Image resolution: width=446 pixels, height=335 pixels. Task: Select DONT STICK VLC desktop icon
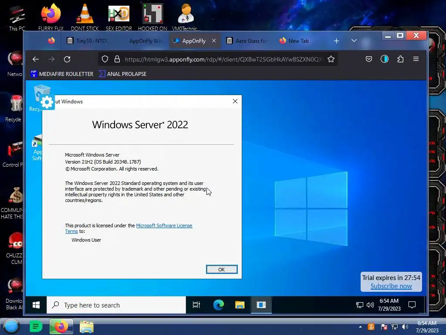85,17
